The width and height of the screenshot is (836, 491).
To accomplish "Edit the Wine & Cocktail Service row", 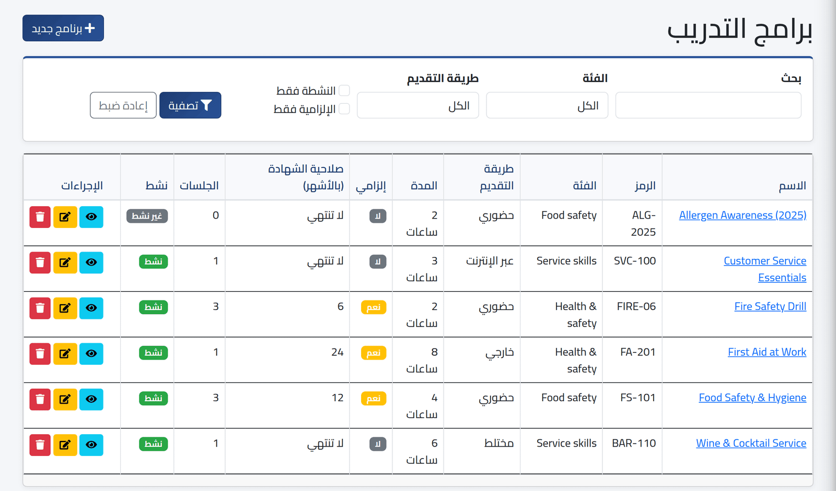I will click(x=65, y=445).
